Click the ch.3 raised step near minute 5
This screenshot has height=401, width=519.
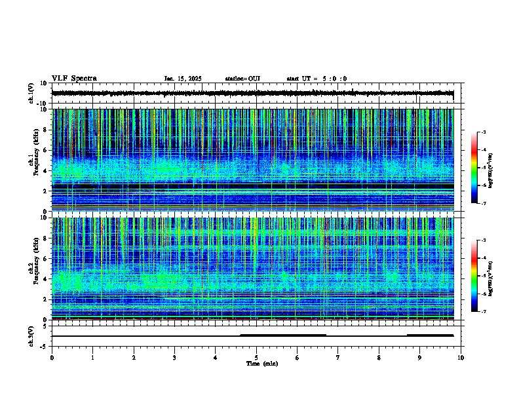283,335
